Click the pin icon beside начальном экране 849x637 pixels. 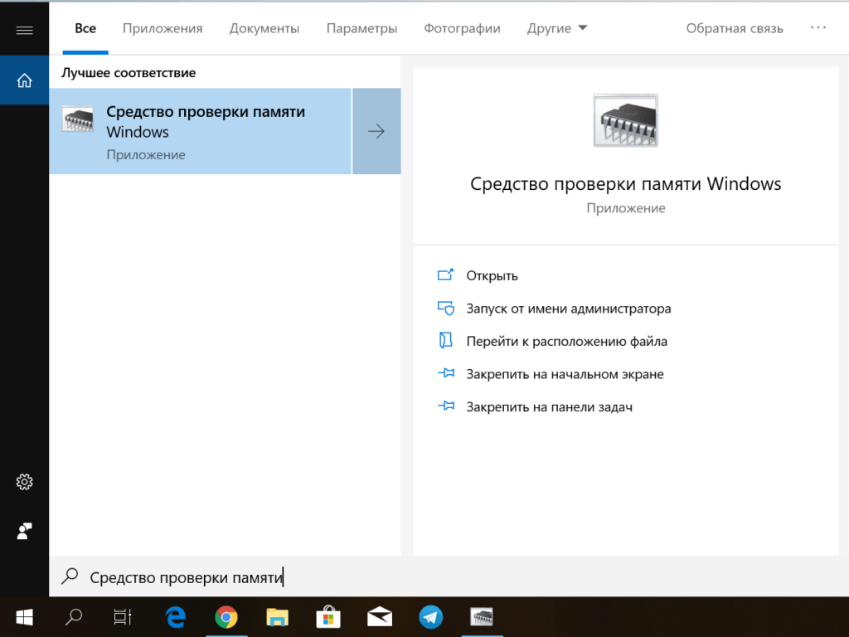pyautogui.click(x=445, y=373)
